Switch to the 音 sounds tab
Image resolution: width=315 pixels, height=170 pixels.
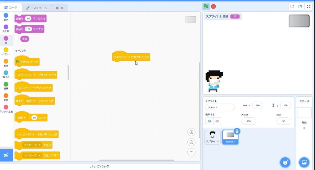[x=59, y=8]
